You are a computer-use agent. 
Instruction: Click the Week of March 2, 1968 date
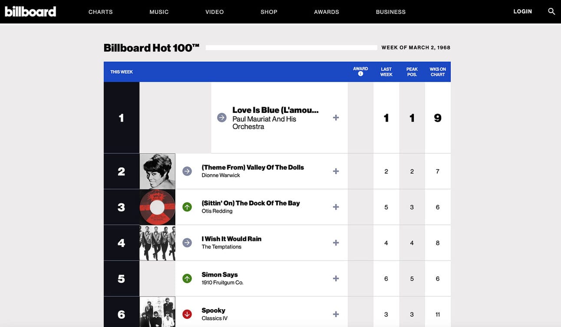[416, 47]
